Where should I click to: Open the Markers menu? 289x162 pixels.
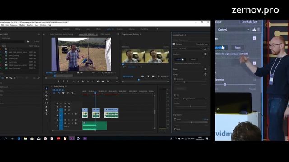(x=22, y=25)
